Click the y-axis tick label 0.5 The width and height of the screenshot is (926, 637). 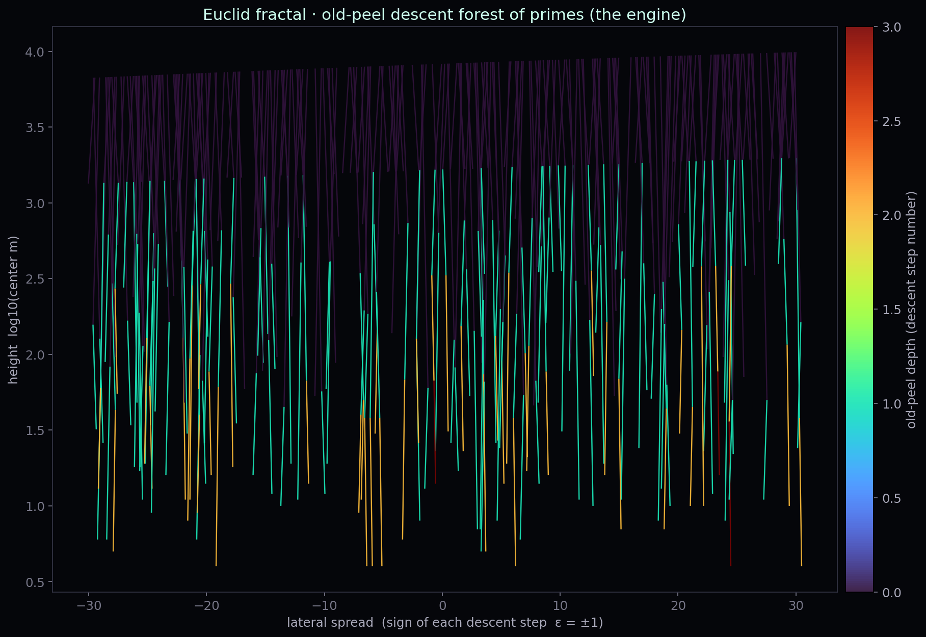coord(35,582)
